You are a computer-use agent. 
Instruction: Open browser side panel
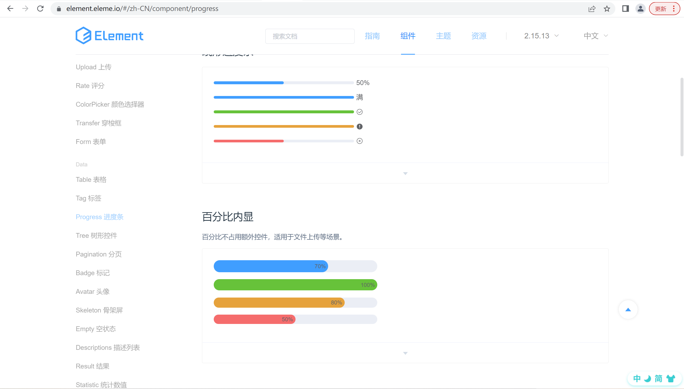[625, 9]
